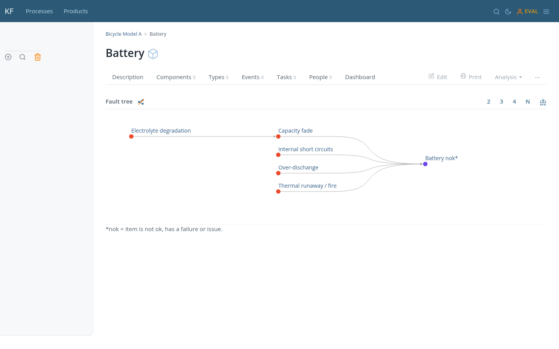Click purple dot of Battery nok
The image size is (559, 349).
point(425,164)
